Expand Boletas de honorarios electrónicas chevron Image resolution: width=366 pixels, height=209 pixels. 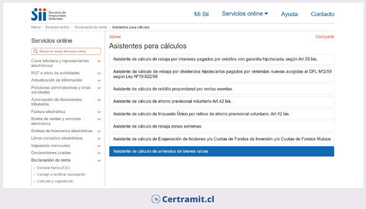click(99, 131)
